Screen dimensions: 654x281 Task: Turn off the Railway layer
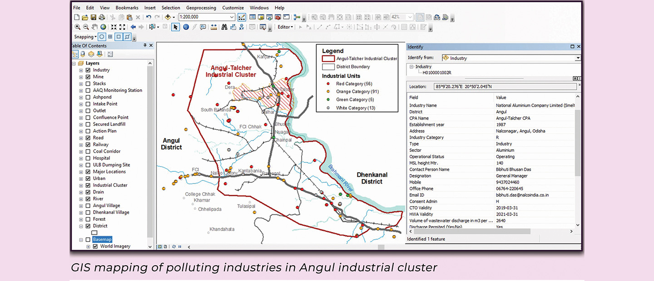pos(88,145)
